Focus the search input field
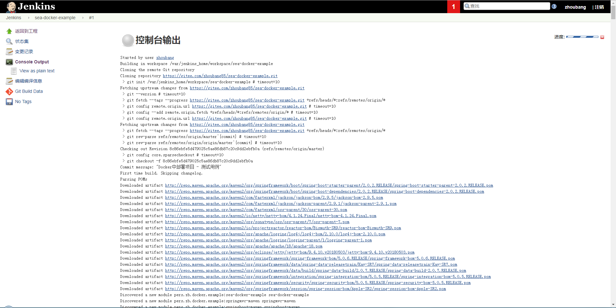Viewport: 616px width, 308px height. [x=507, y=6]
